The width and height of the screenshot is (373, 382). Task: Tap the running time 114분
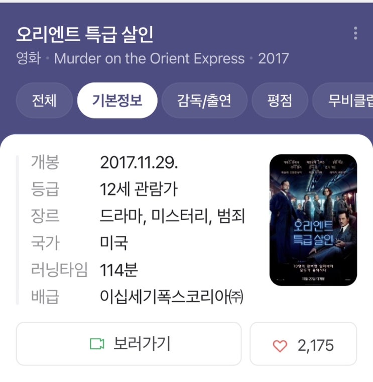pos(119,270)
